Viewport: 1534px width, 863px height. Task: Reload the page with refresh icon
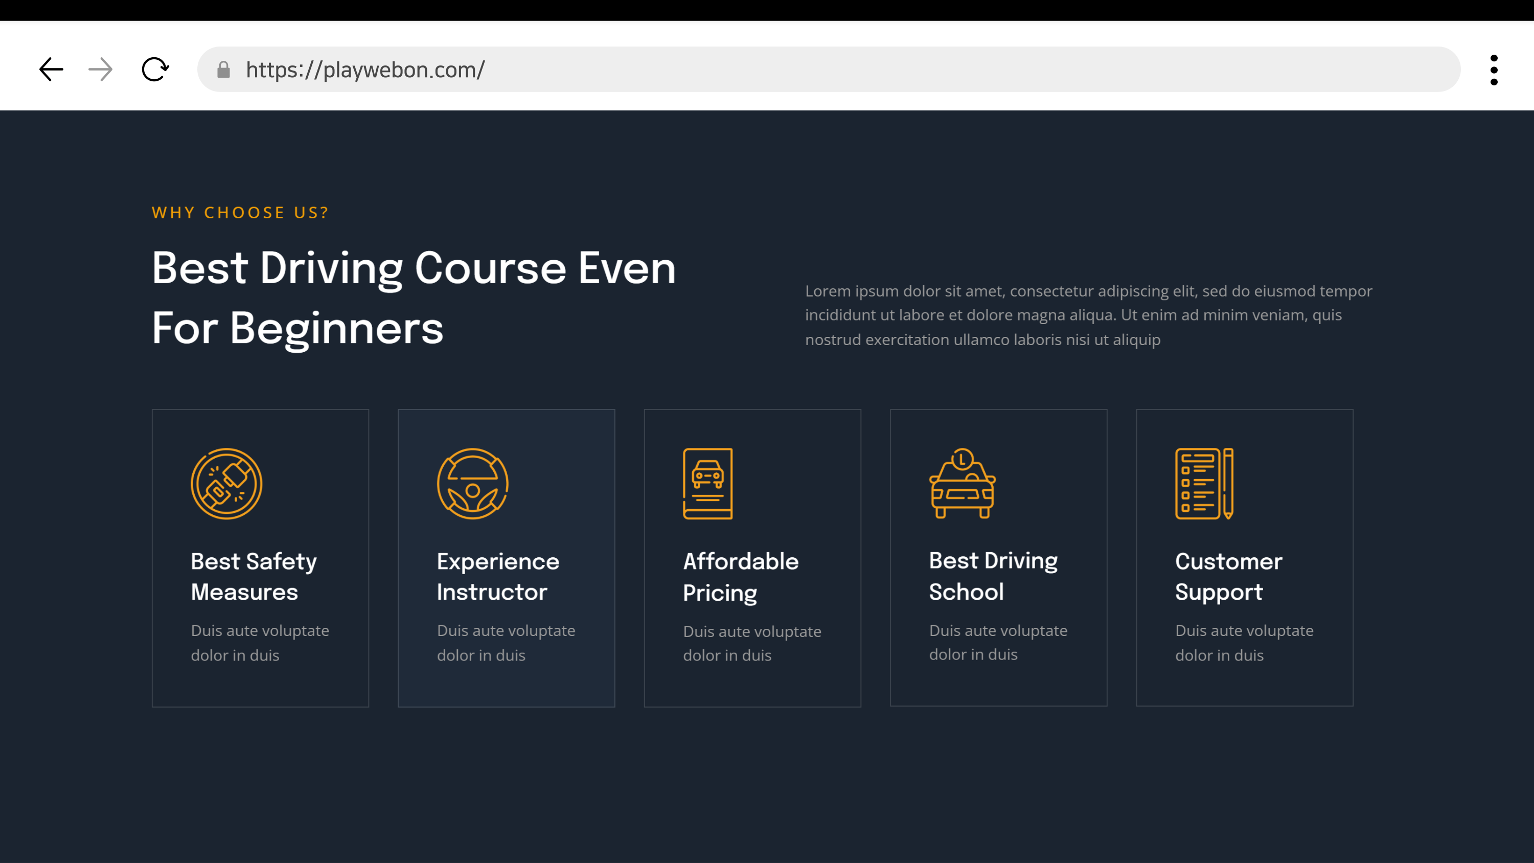click(x=155, y=69)
